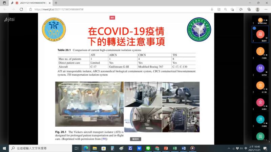Viewport: 271px width, 152px height.
Task: Reload the page with the refresh button
Action: (x=21, y=9)
